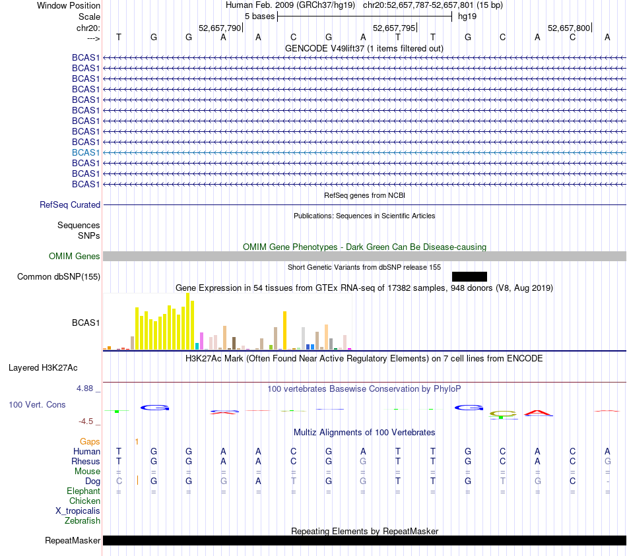Open the OMIM Gene Phenotypes track title

364,247
